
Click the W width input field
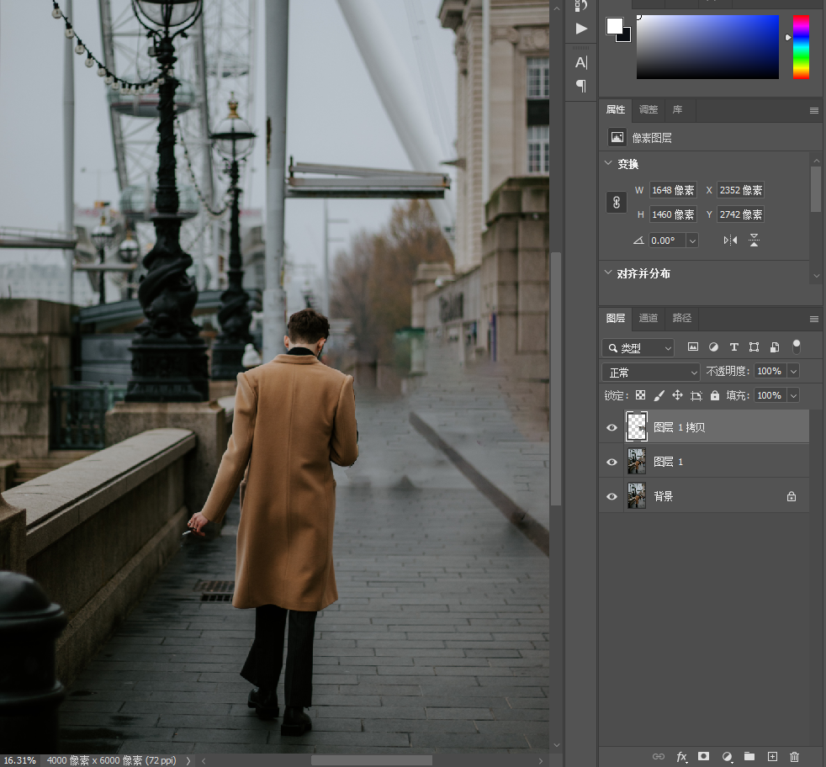click(x=673, y=191)
